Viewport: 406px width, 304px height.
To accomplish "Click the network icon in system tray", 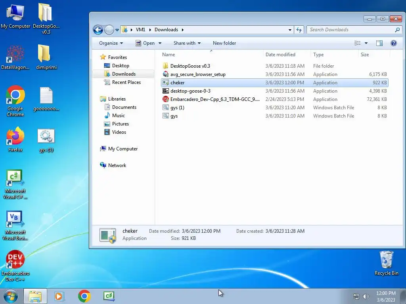I will point(356,296).
